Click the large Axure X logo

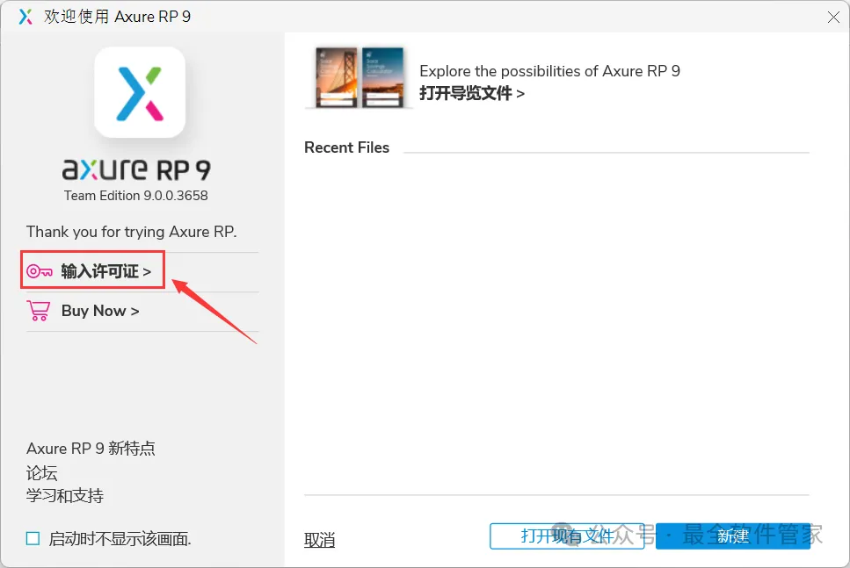[140, 92]
